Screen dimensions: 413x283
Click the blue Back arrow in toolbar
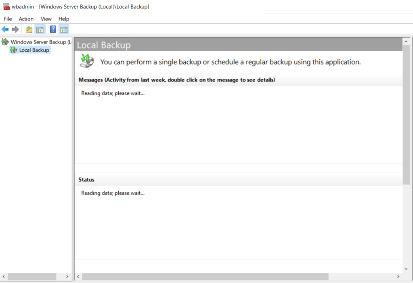point(5,29)
